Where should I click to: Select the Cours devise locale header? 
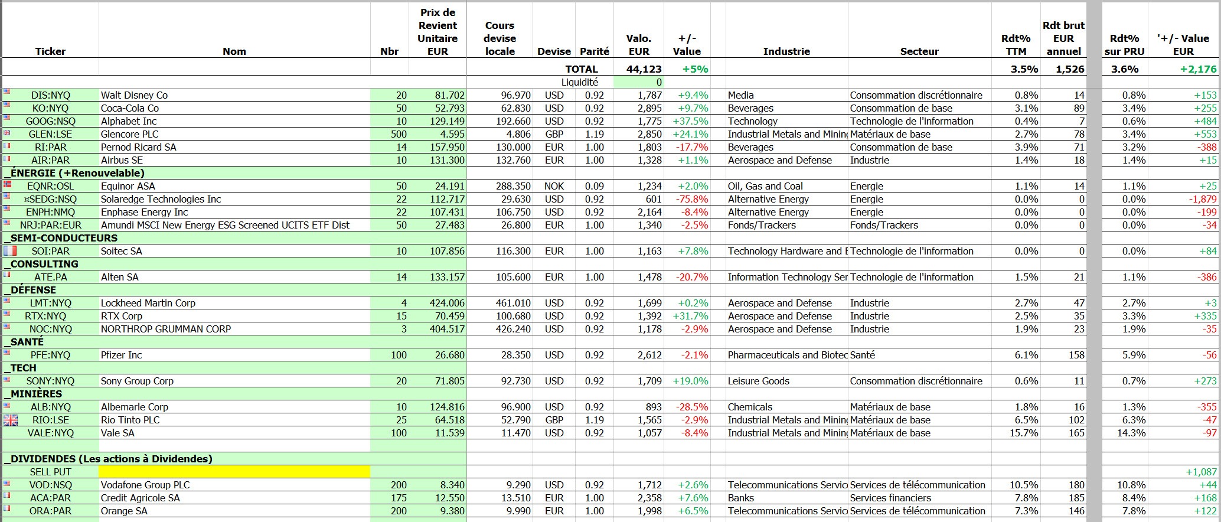pyautogui.click(x=500, y=38)
